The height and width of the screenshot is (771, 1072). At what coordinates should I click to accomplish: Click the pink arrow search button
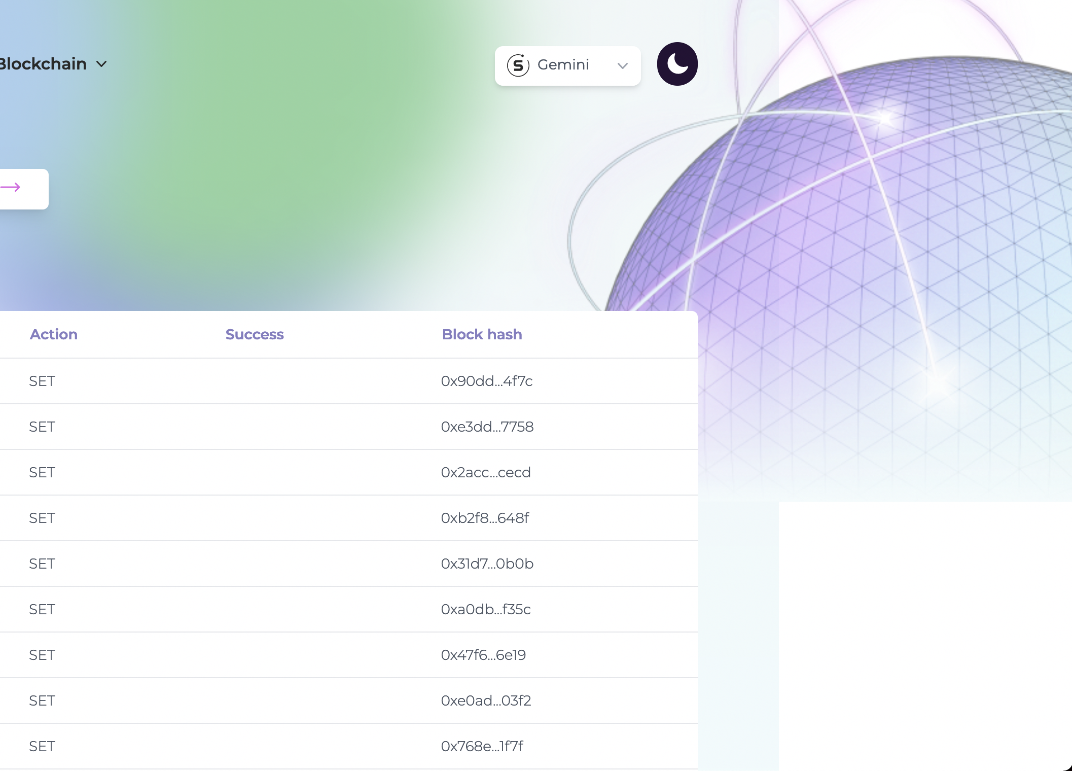[x=11, y=188]
